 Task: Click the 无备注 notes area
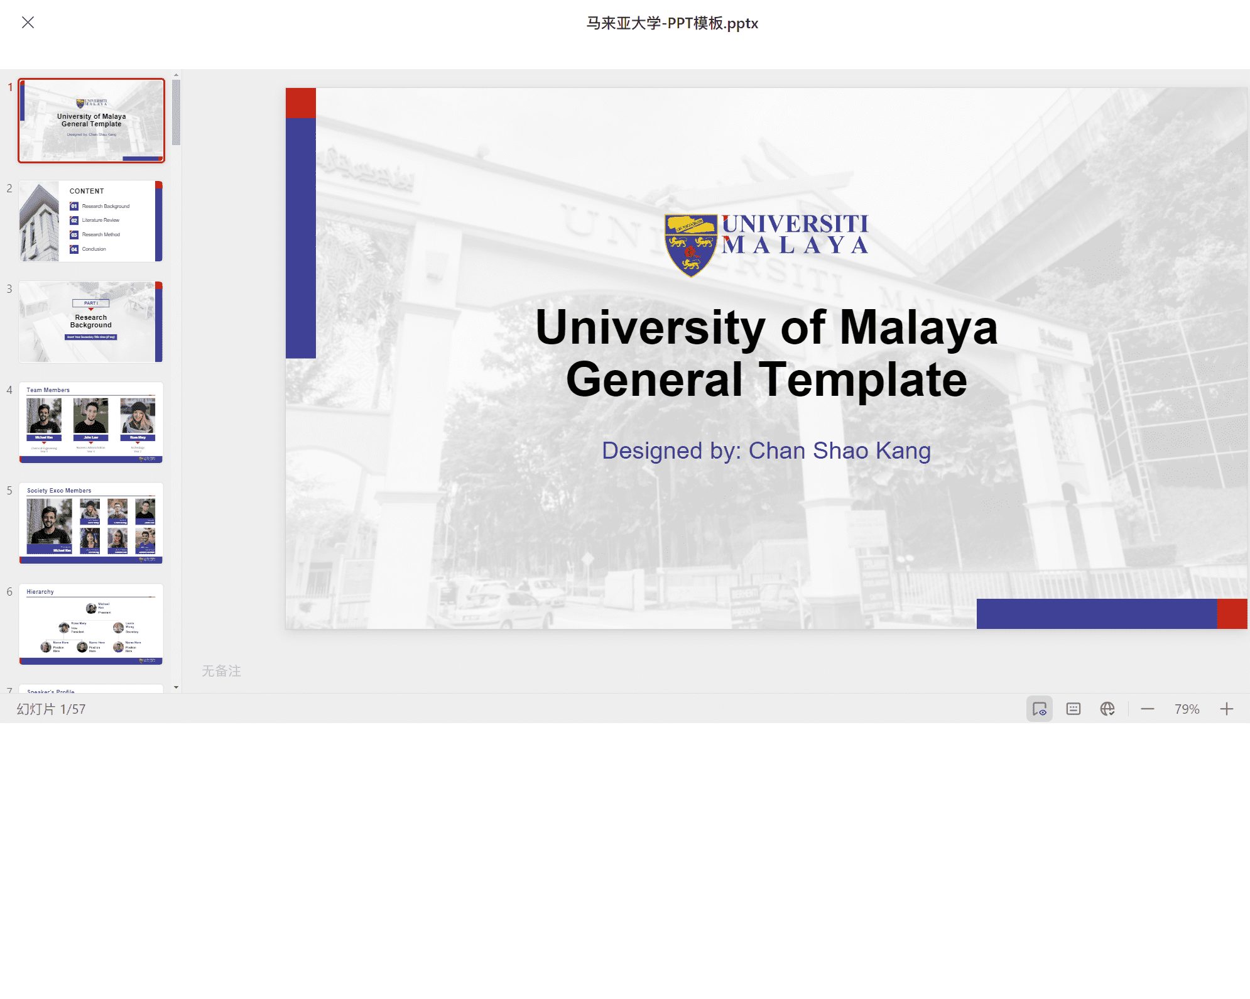(221, 671)
